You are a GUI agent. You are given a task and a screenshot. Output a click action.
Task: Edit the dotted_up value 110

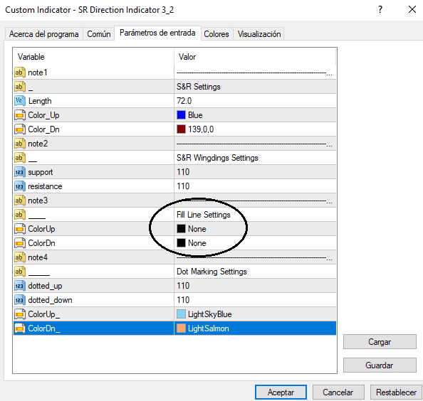255,286
